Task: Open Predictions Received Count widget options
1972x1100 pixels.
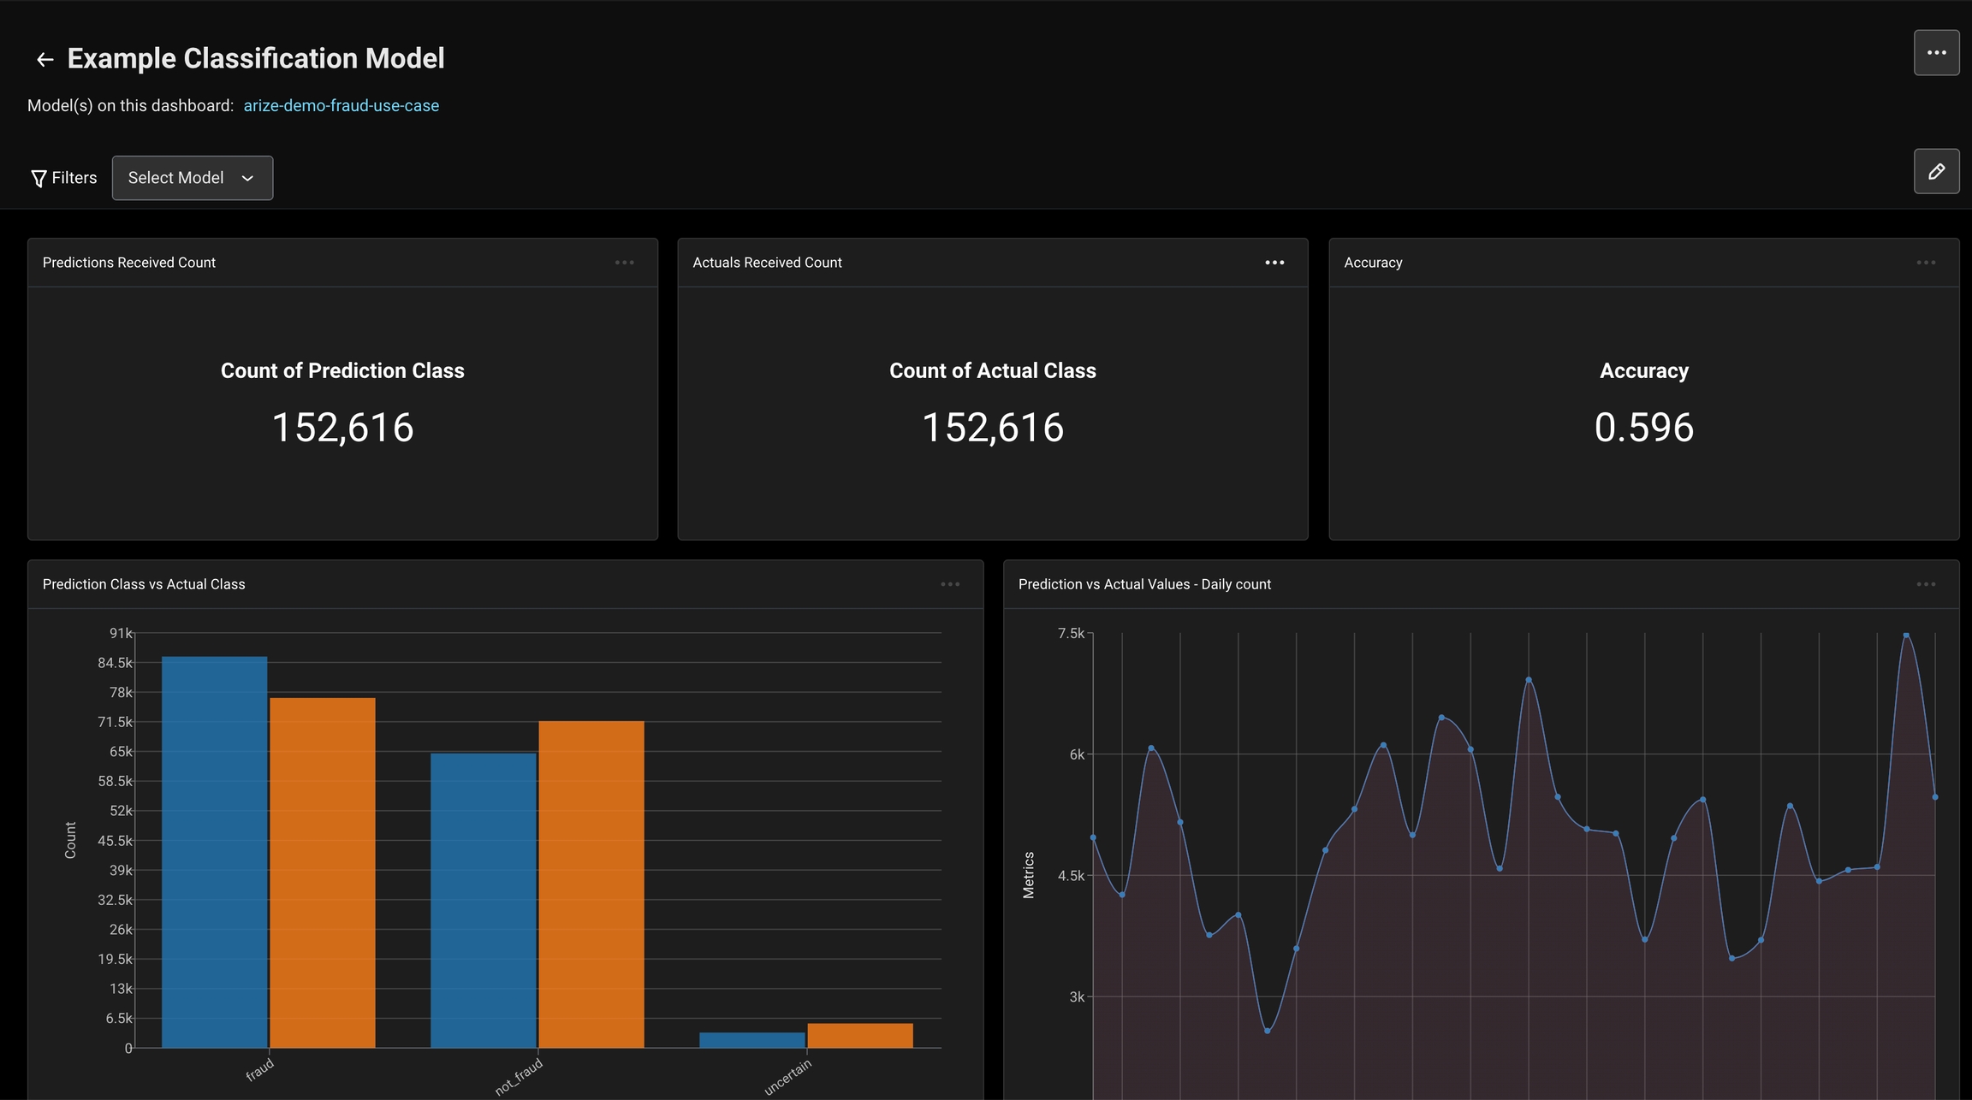Action: 624,263
